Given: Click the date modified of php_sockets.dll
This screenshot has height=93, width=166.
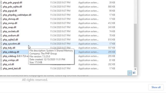Looking at the screenshot, I should 60,31.
